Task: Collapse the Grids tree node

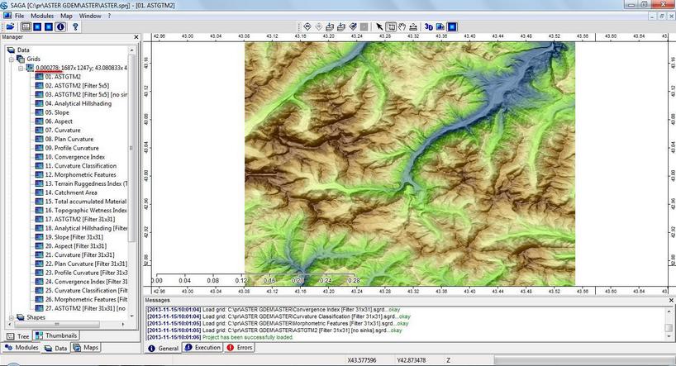Action: click(11, 59)
